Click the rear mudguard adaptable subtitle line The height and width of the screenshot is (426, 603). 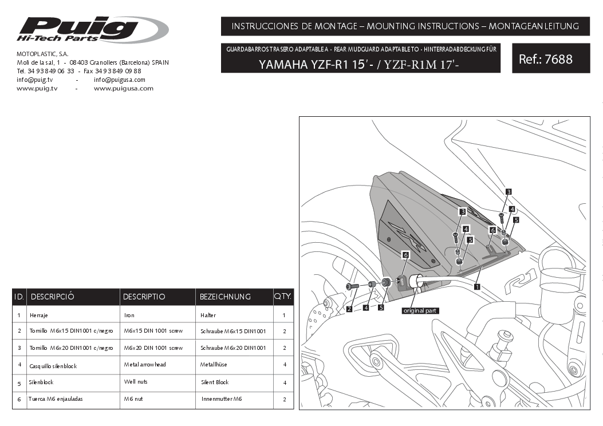(361, 49)
